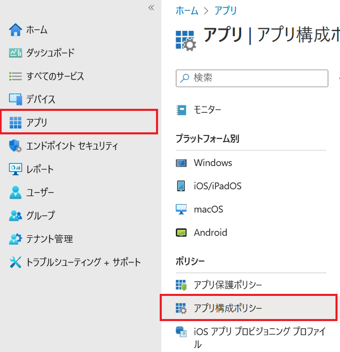Click the レポート monitor icon
340x352 pixels.
pyautogui.click(x=16, y=169)
